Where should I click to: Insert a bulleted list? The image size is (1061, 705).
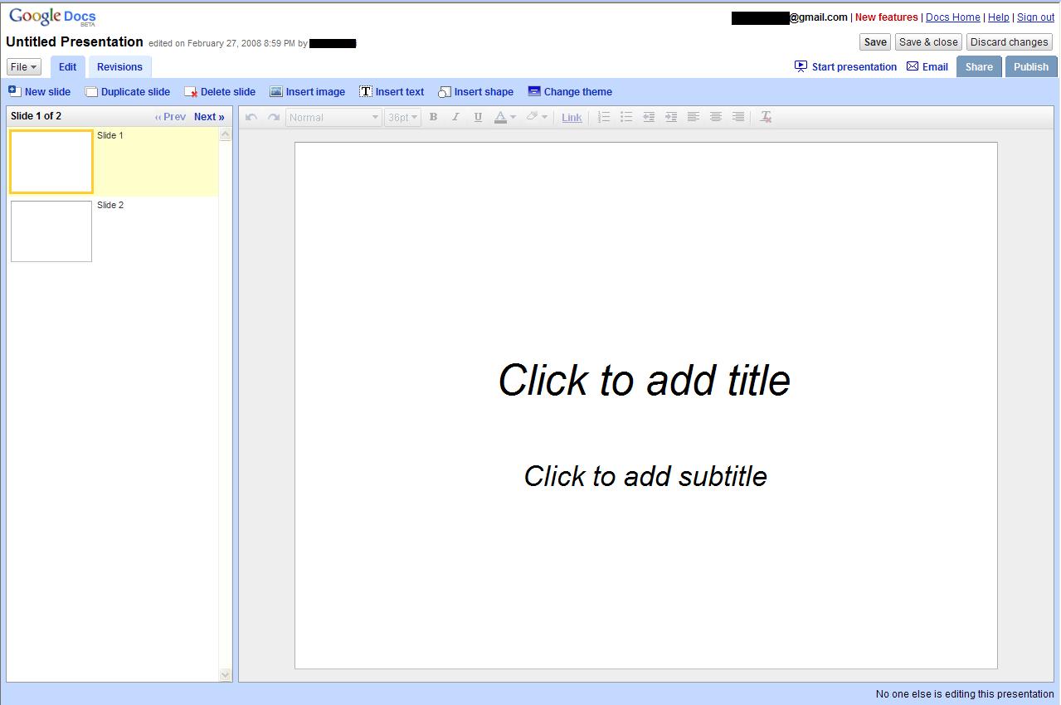click(626, 117)
